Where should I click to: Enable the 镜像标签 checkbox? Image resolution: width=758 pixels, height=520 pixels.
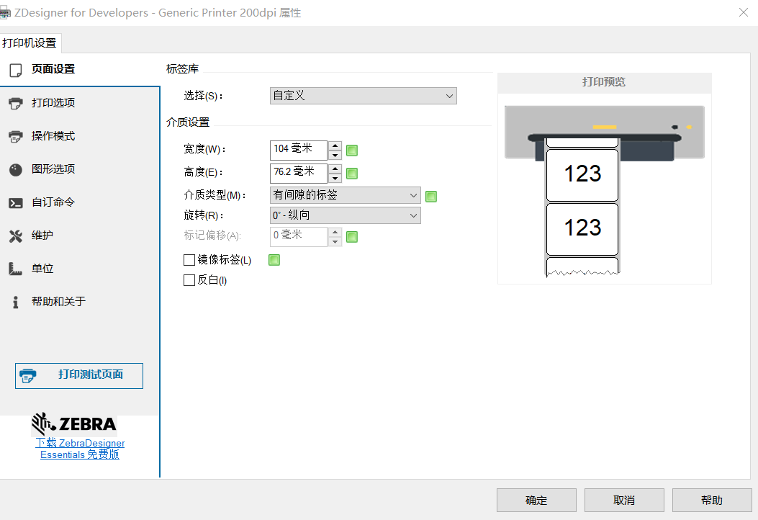[189, 260]
